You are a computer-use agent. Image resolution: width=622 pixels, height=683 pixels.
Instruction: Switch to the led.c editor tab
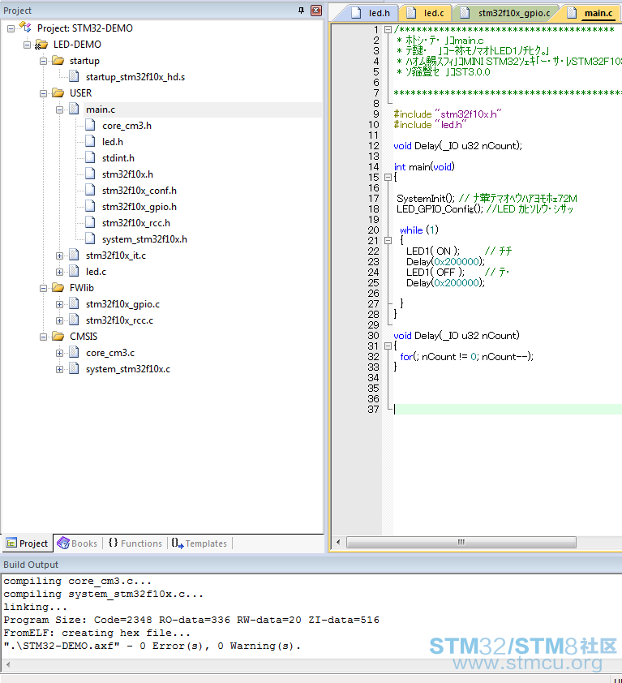(426, 13)
